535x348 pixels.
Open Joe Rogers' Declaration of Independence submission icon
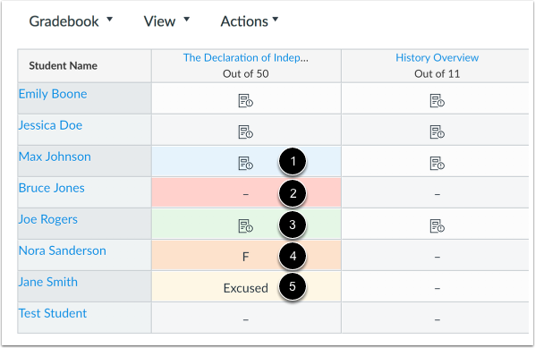coord(245,225)
